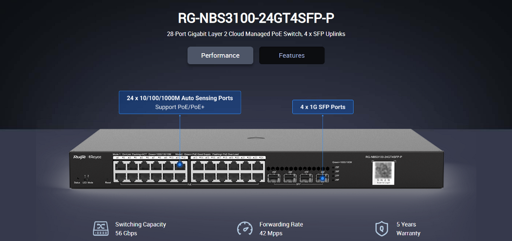The image size is (512, 241).
Task: Click the RG-NBS3100-24GT4SFP-P product title
Action: tap(256, 18)
